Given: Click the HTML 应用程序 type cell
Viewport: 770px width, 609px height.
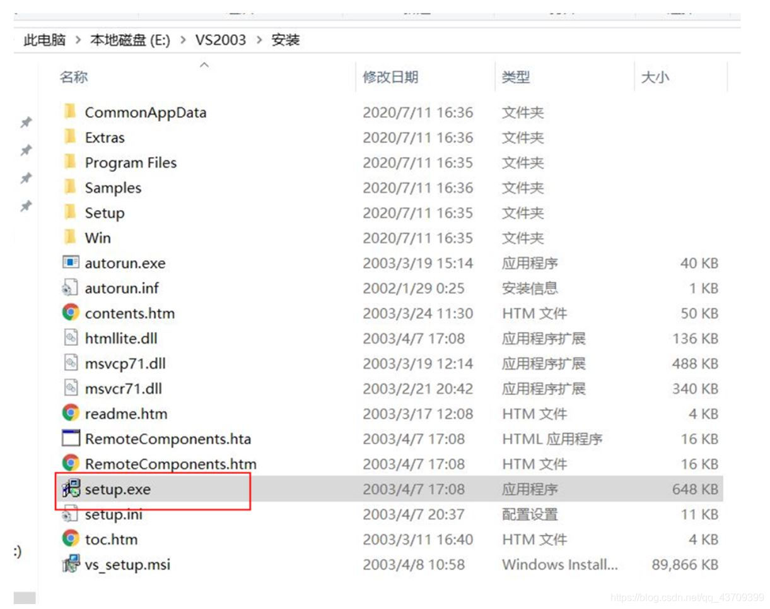Looking at the screenshot, I should point(552,439).
